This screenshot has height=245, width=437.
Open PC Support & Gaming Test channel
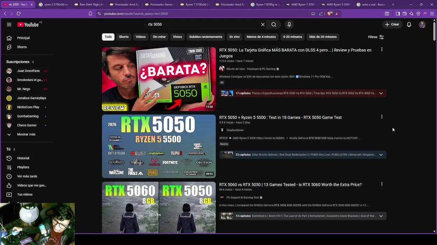point(243,197)
